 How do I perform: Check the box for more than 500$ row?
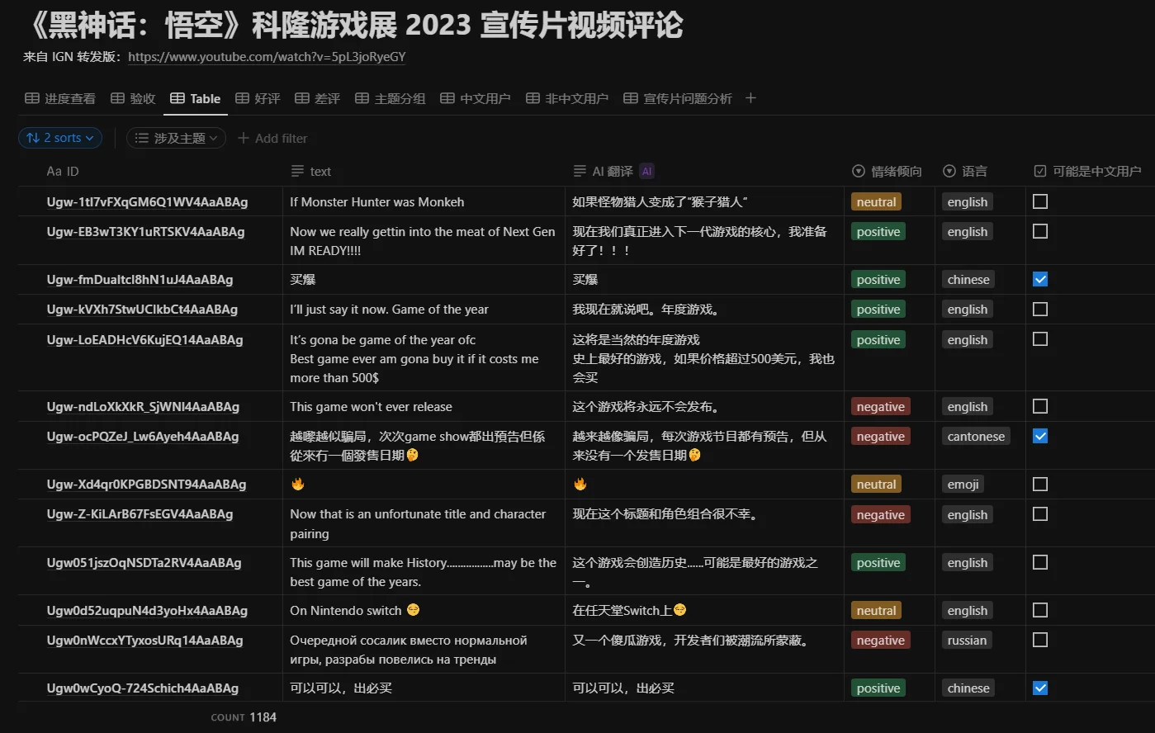[1040, 338]
